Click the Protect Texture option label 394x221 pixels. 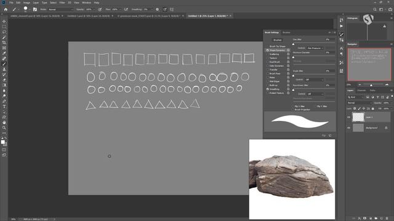[x=276, y=93]
